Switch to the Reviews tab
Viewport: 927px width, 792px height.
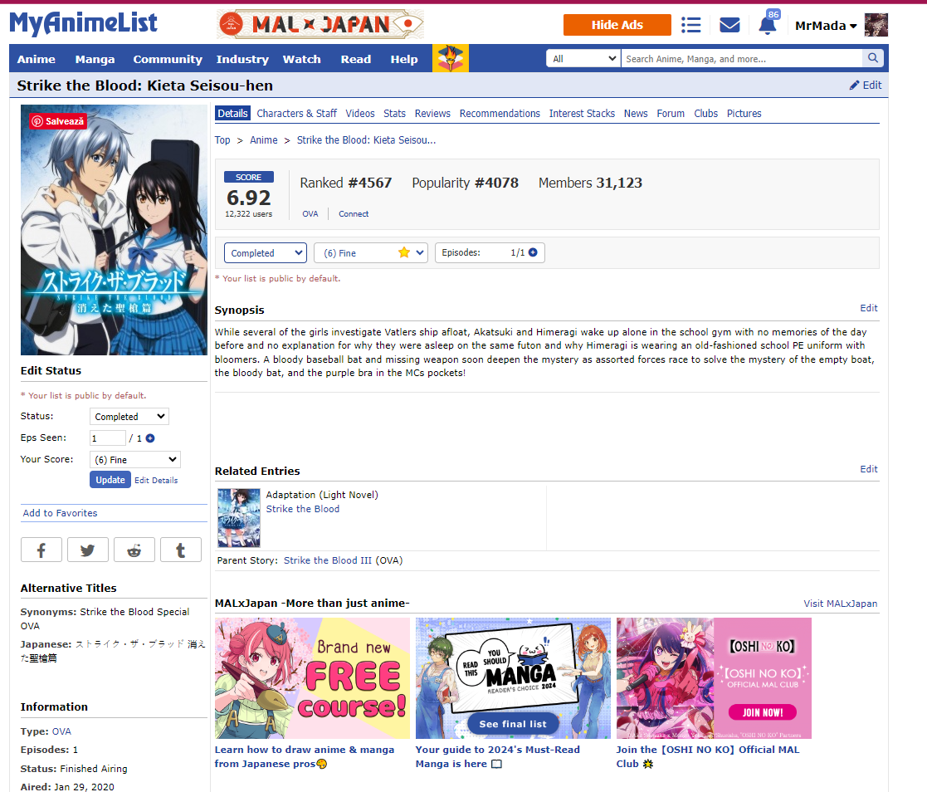[x=432, y=113]
